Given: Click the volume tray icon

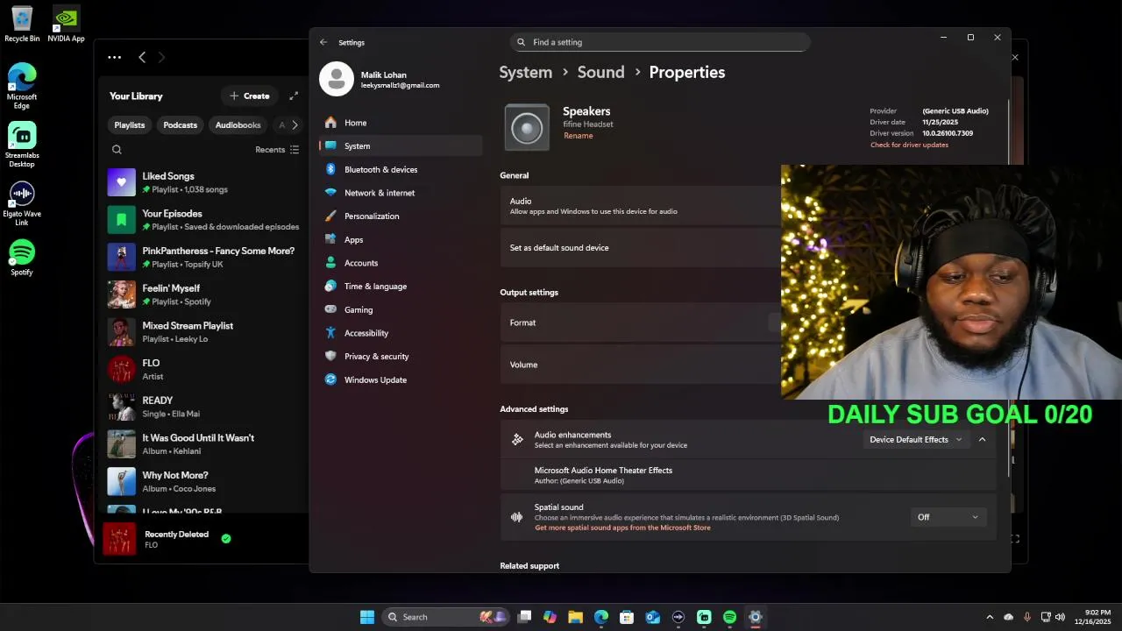Looking at the screenshot, I should click(x=1060, y=617).
